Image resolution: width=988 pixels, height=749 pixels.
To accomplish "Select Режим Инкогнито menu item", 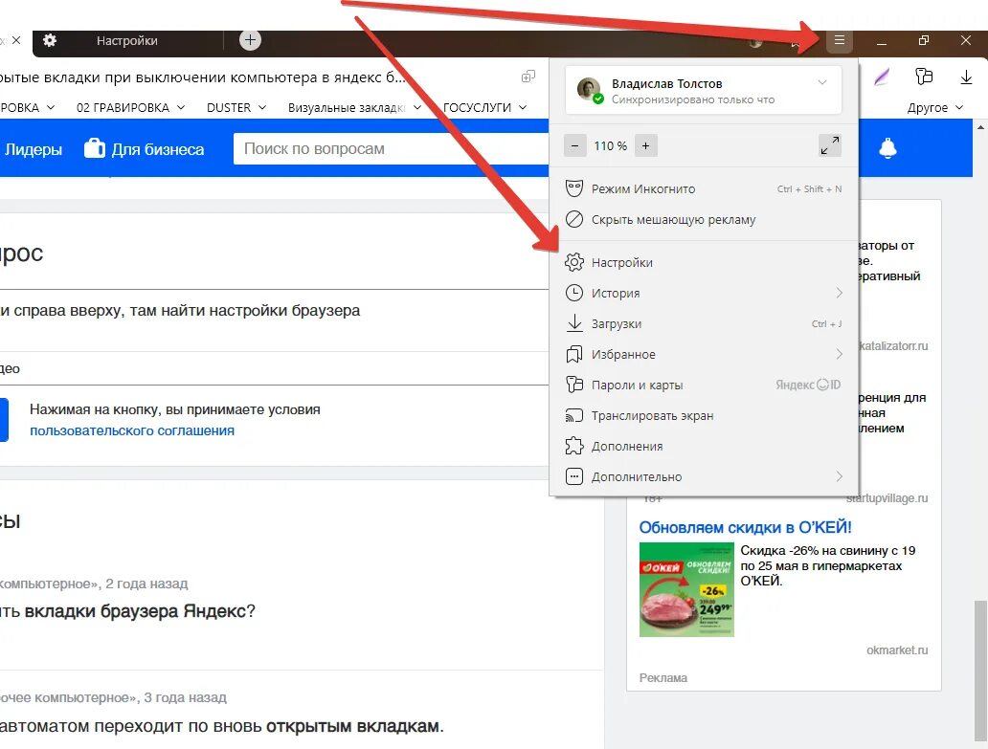I will [x=704, y=188].
